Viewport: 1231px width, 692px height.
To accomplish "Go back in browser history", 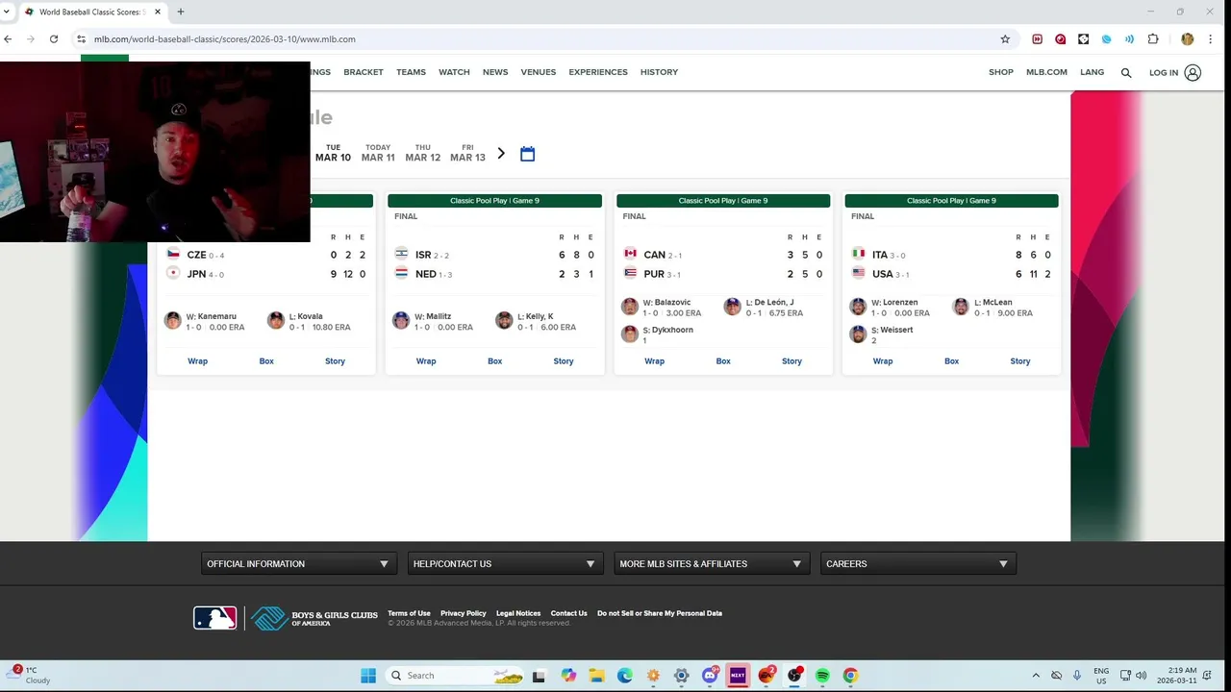I will click(x=8, y=39).
